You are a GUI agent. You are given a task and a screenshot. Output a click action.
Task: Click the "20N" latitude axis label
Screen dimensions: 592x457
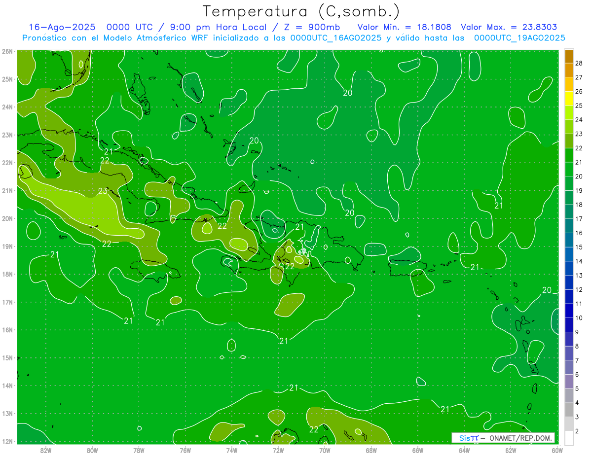(7, 218)
